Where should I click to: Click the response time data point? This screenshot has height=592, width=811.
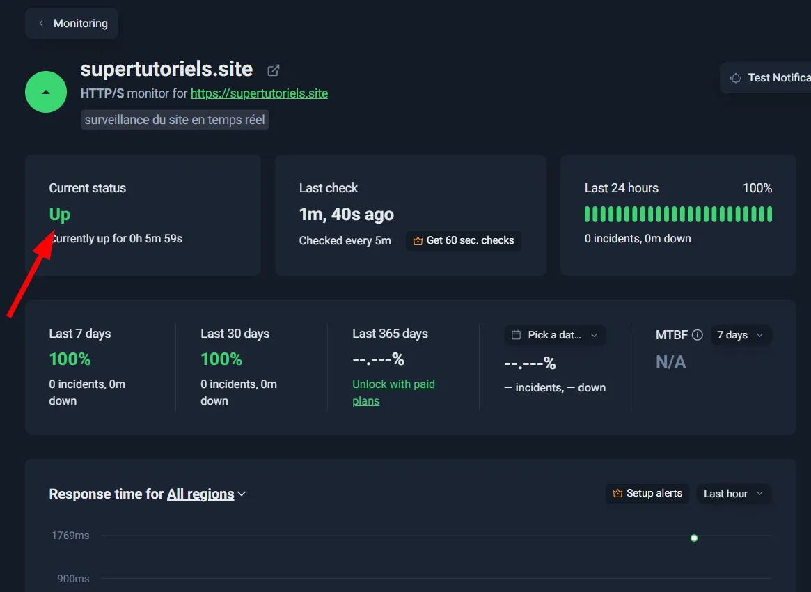[x=694, y=538]
